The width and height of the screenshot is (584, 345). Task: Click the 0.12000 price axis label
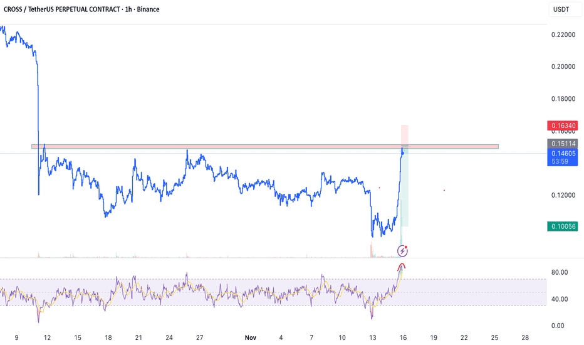pyautogui.click(x=563, y=195)
